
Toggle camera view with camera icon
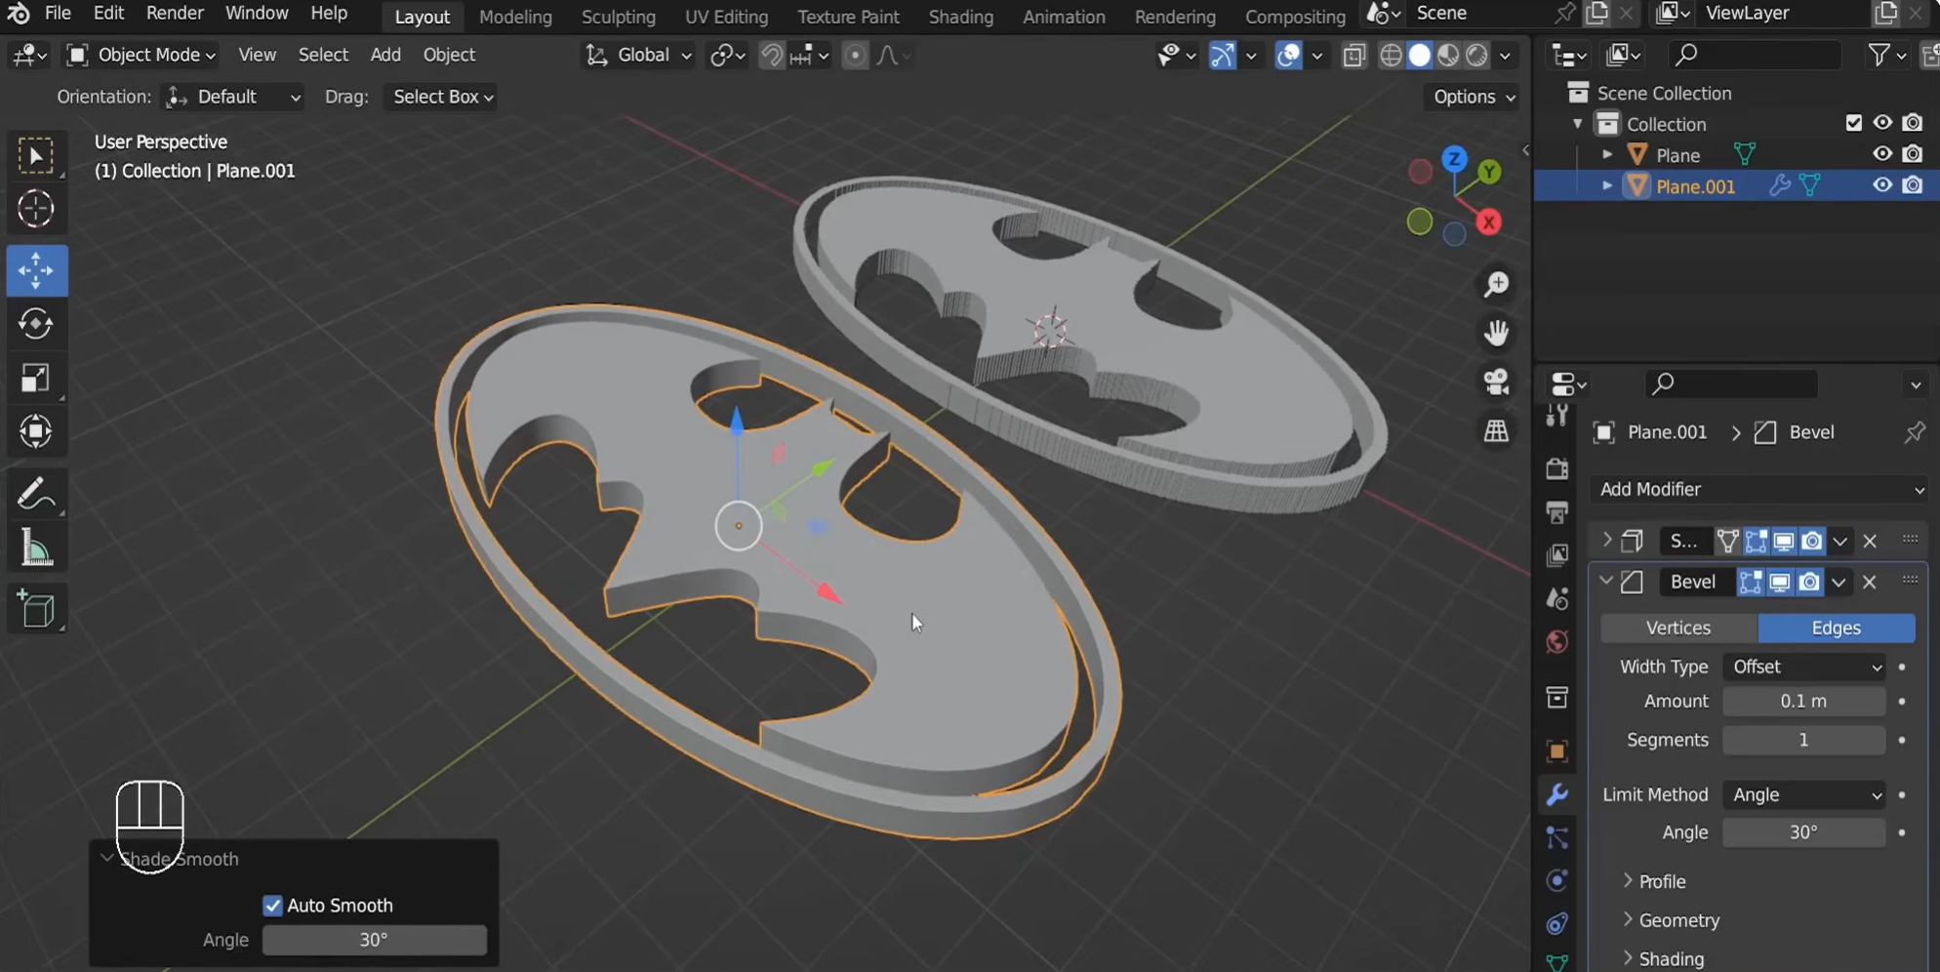(x=1496, y=382)
